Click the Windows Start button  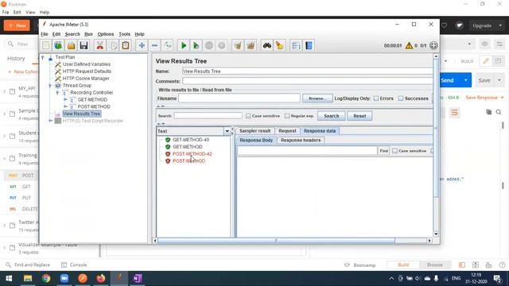tap(9, 278)
